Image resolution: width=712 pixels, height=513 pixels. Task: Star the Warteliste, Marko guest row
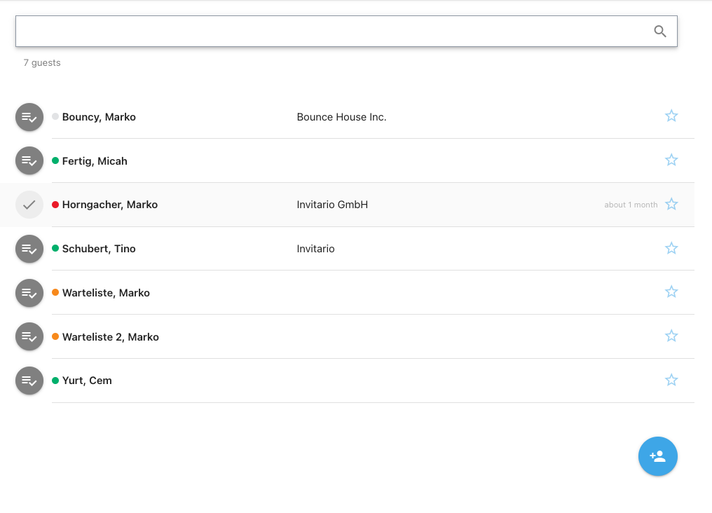tap(671, 292)
